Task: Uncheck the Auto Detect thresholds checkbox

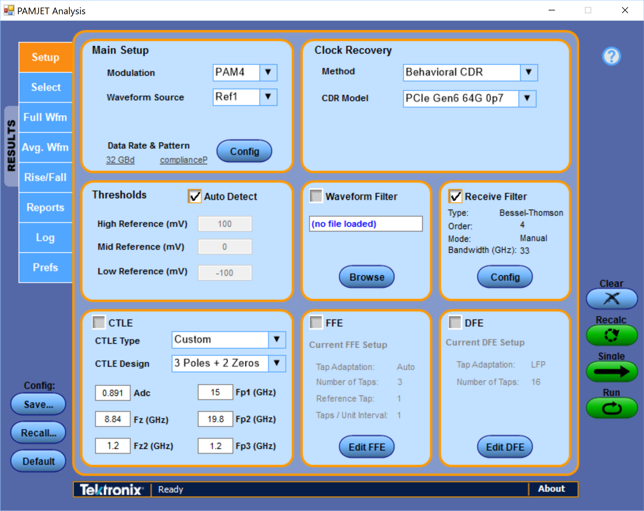Action: pyautogui.click(x=195, y=196)
